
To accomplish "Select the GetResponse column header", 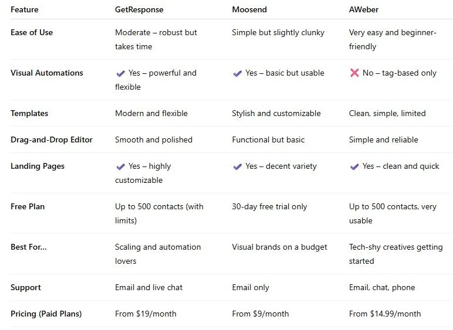I will point(138,10).
